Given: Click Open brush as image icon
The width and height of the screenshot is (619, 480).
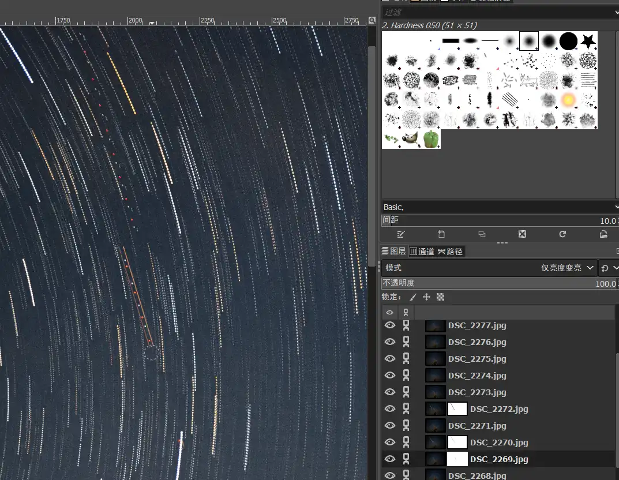Looking at the screenshot, I should [603, 234].
